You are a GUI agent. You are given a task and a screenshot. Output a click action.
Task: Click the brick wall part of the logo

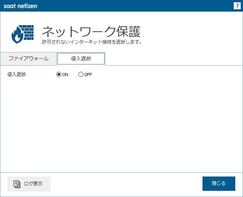28,32
